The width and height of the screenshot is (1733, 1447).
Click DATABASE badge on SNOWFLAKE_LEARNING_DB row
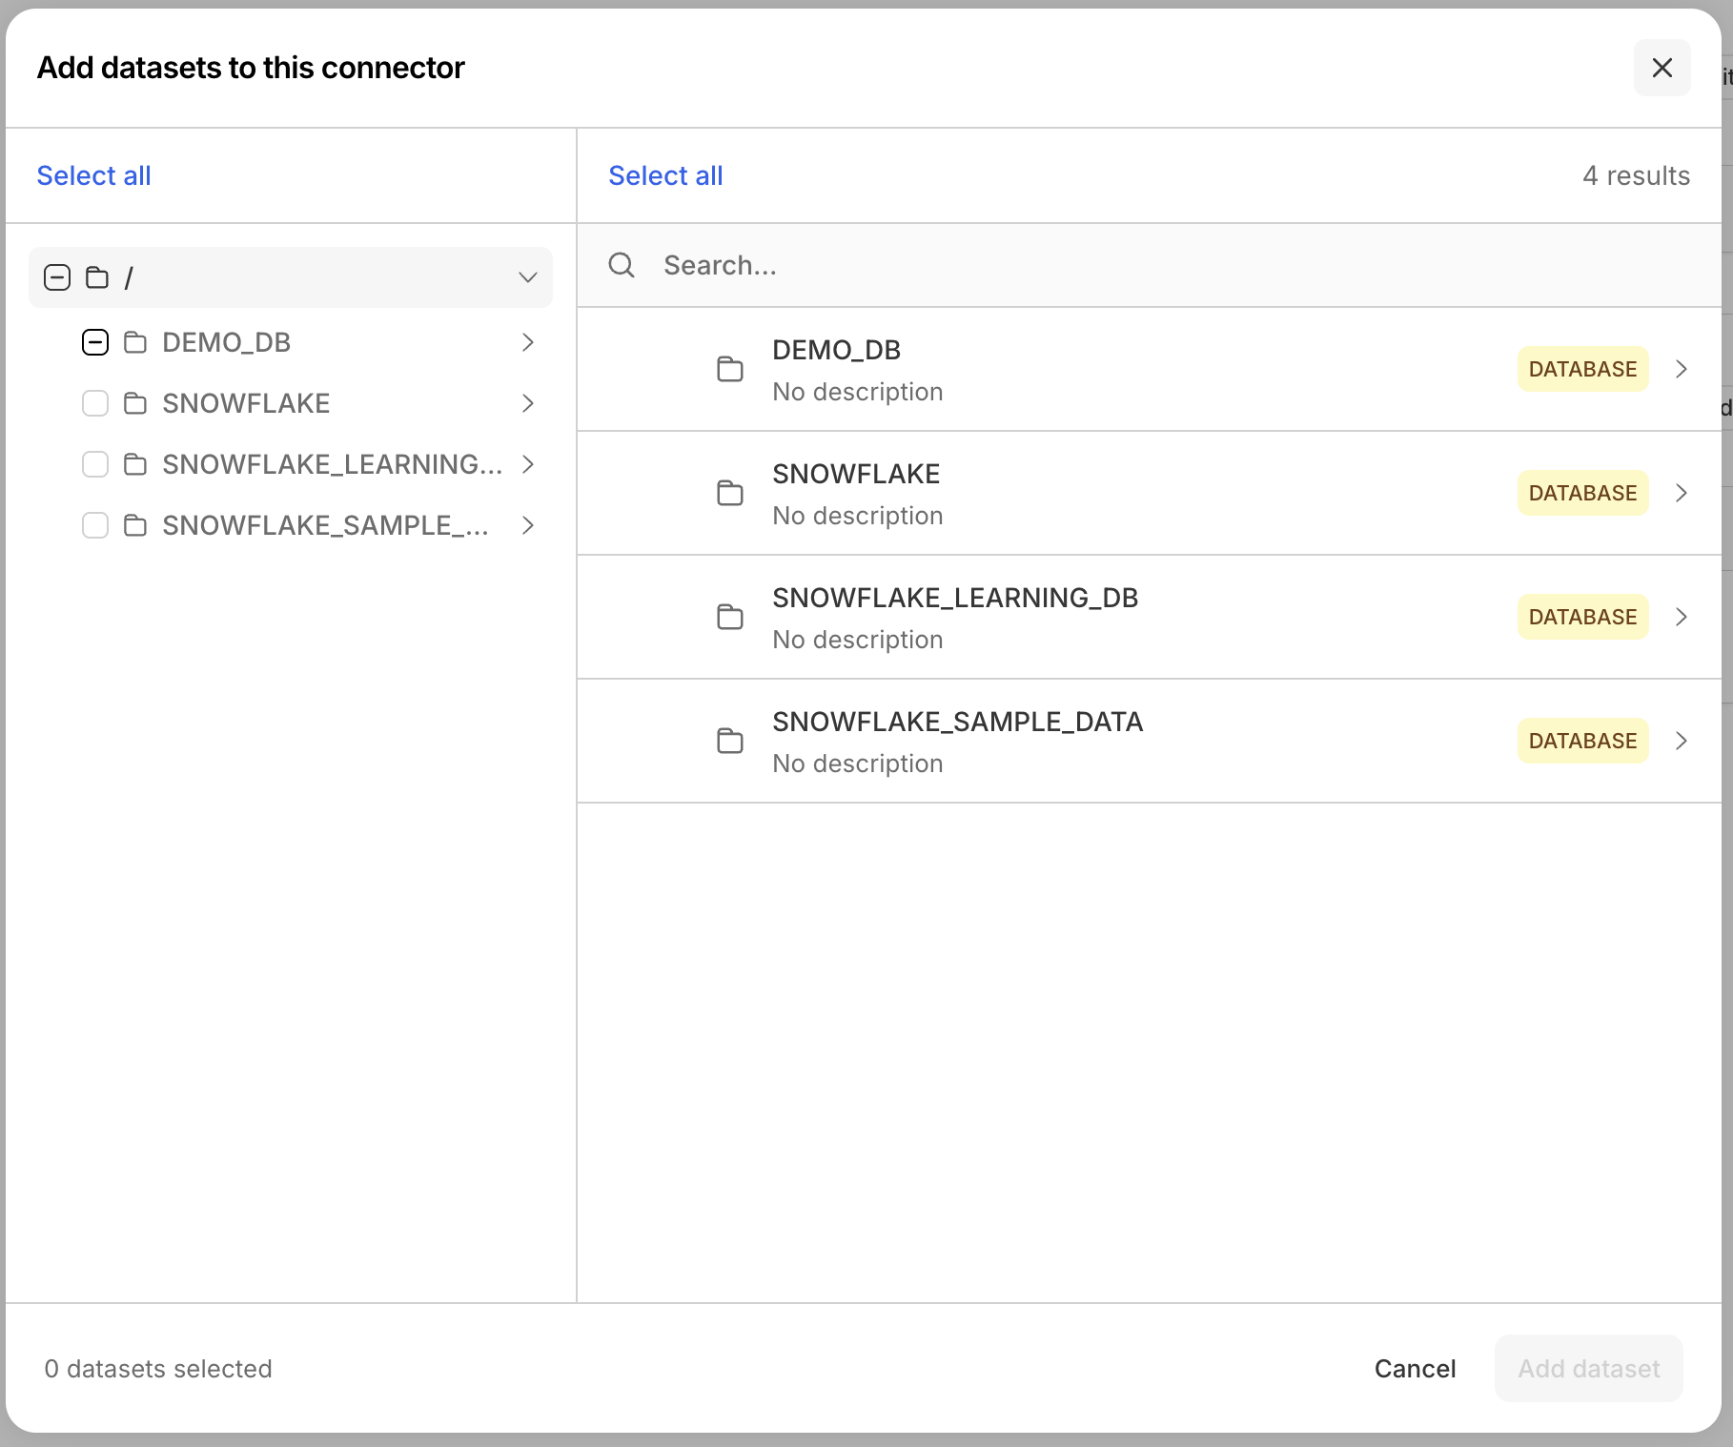[x=1582, y=617]
